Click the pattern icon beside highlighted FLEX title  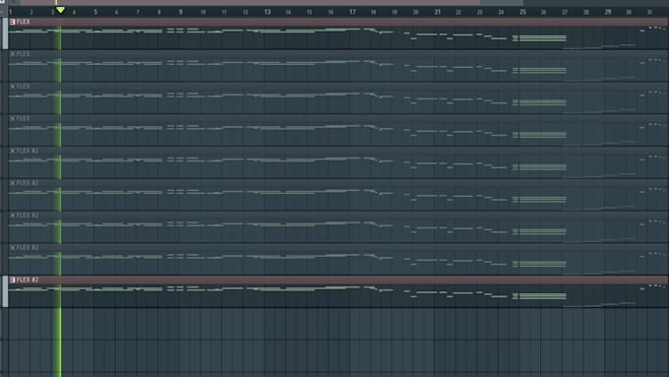pos(12,22)
